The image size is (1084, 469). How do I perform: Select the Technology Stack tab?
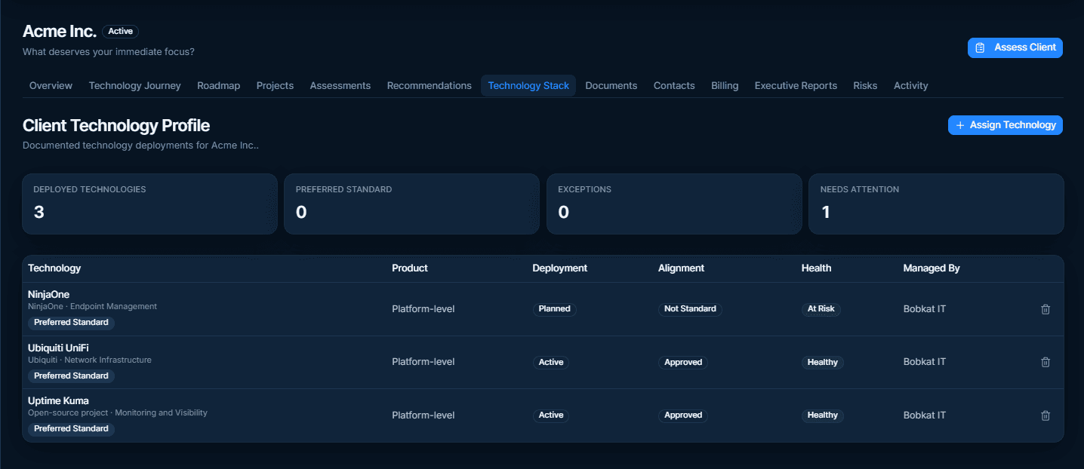(x=528, y=86)
